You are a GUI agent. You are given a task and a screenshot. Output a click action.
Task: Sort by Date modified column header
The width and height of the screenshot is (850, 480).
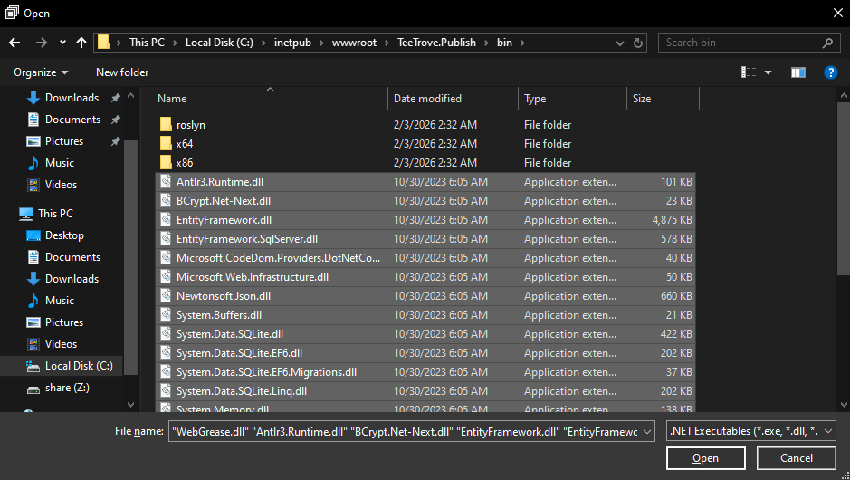427,99
